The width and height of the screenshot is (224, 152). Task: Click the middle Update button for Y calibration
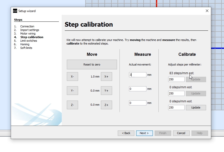(x=196, y=93)
